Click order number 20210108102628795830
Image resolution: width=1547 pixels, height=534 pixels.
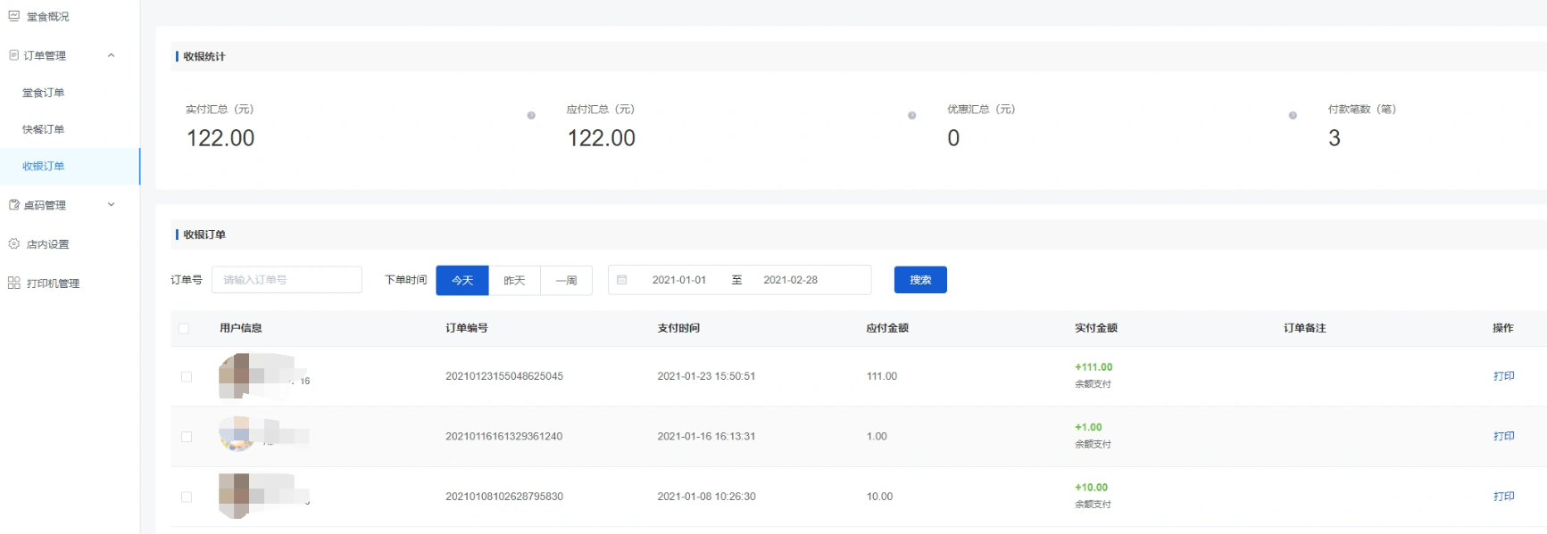[x=504, y=497]
